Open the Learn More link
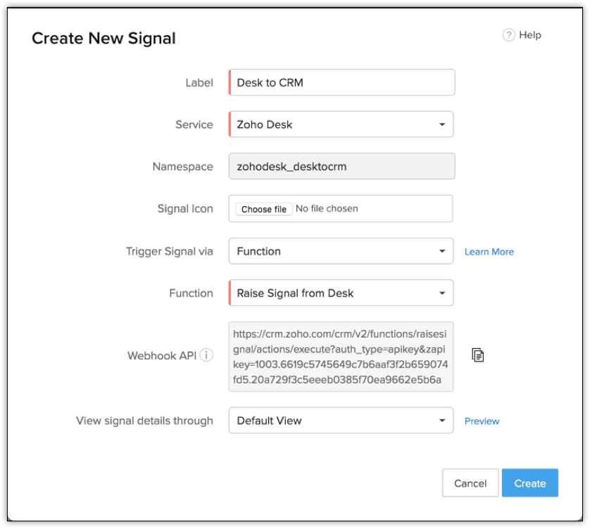 pos(489,251)
